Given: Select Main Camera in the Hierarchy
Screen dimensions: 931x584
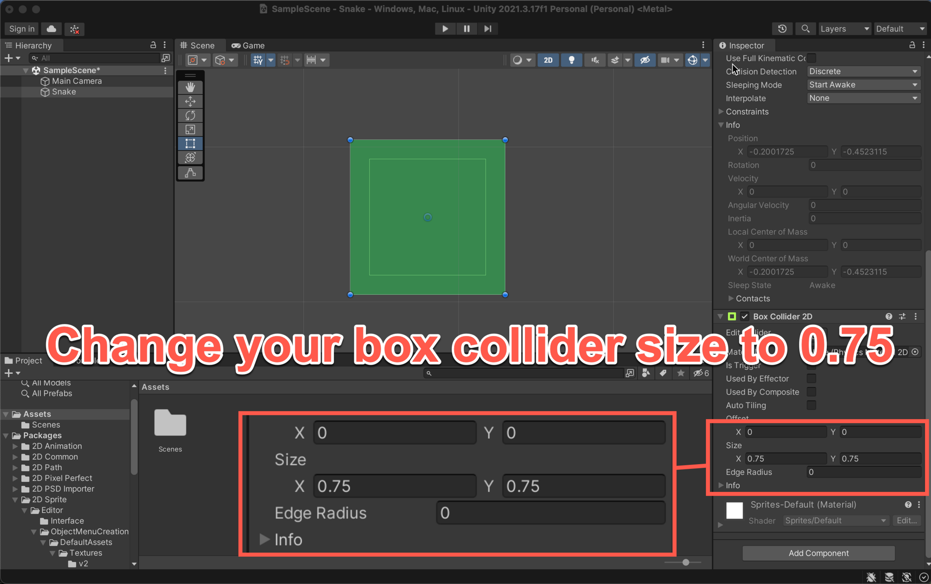Looking at the screenshot, I should click(x=77, y=81).
